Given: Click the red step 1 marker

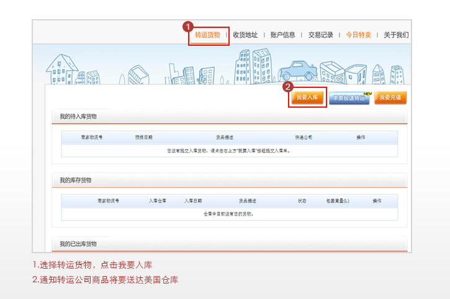Looking at the screenshot, I should coord(188,27).
